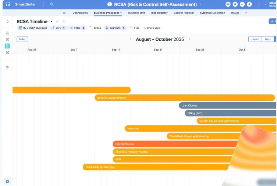
Task: Click the SmartSuite logo text
Action: 25,4
